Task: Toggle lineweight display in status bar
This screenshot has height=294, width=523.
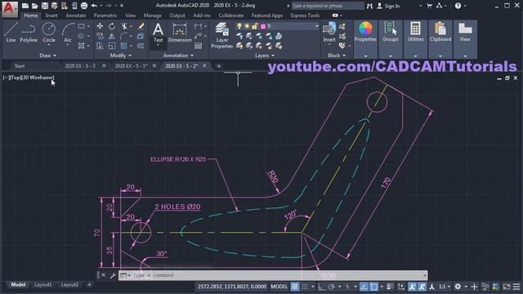Action: [390, 287]
